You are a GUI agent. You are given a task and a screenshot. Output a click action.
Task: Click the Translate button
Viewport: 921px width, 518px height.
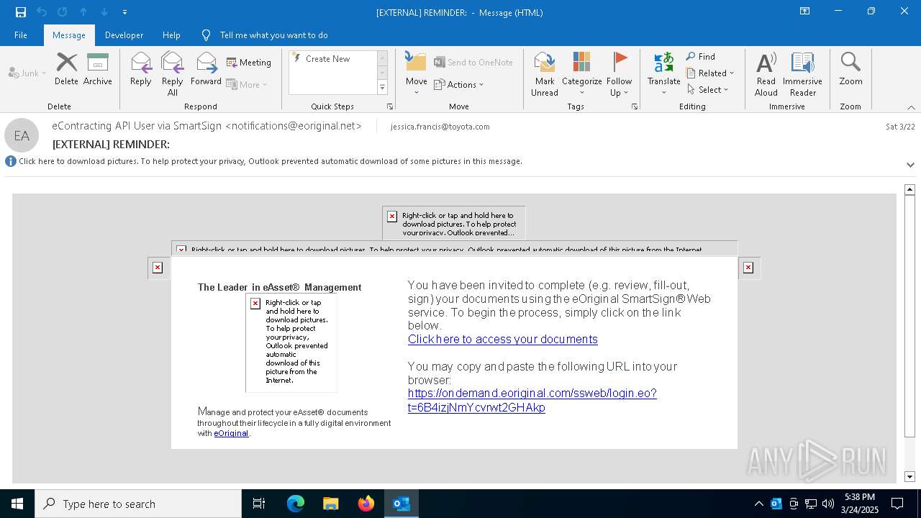[663, 73]
